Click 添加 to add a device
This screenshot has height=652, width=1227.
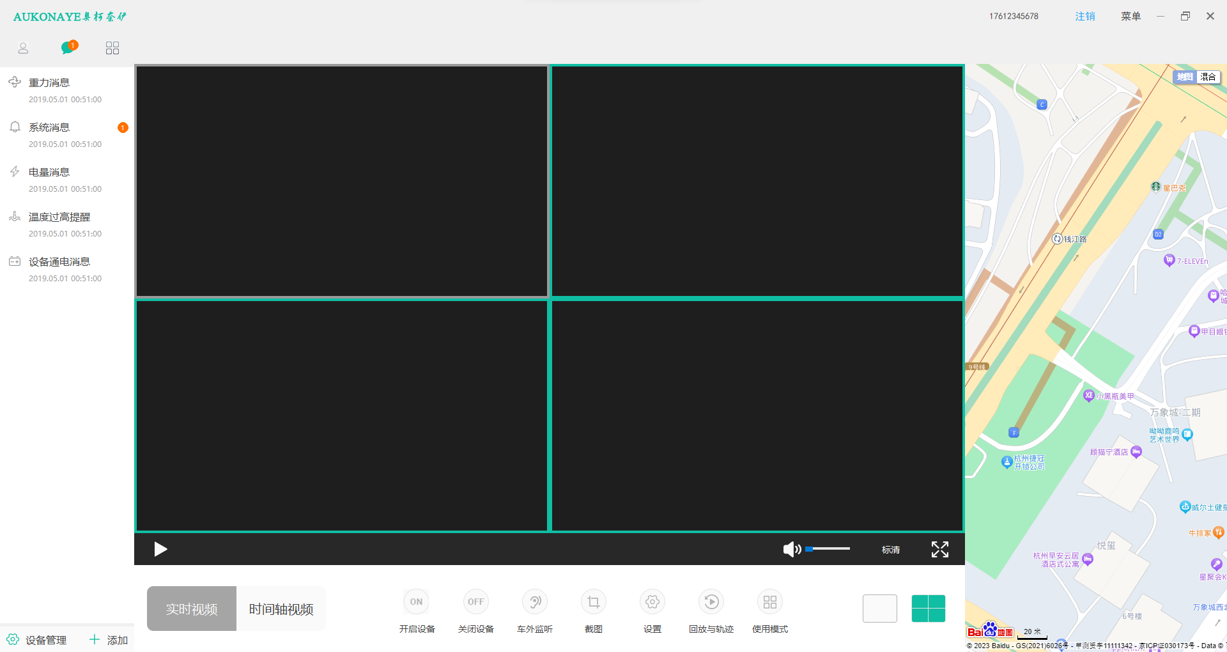coord(118,640)
